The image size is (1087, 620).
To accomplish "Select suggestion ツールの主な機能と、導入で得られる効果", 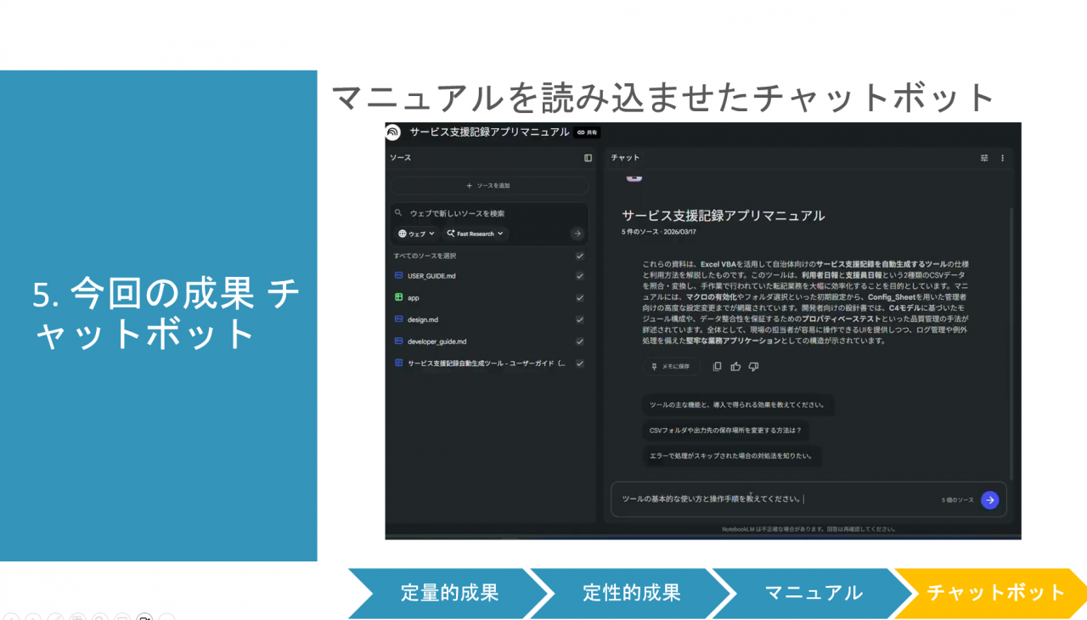I will (x=736, y=405).
